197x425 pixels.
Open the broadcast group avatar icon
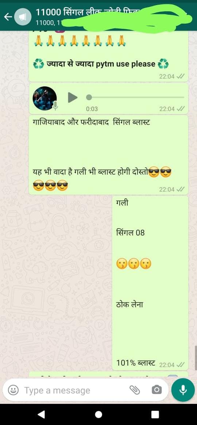coord(23,17)
